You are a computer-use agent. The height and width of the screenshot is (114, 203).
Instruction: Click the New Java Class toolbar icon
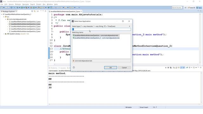point(34,8)
